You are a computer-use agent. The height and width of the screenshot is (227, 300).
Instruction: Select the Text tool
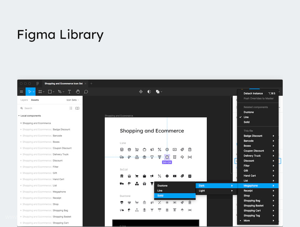coord(69,92)
